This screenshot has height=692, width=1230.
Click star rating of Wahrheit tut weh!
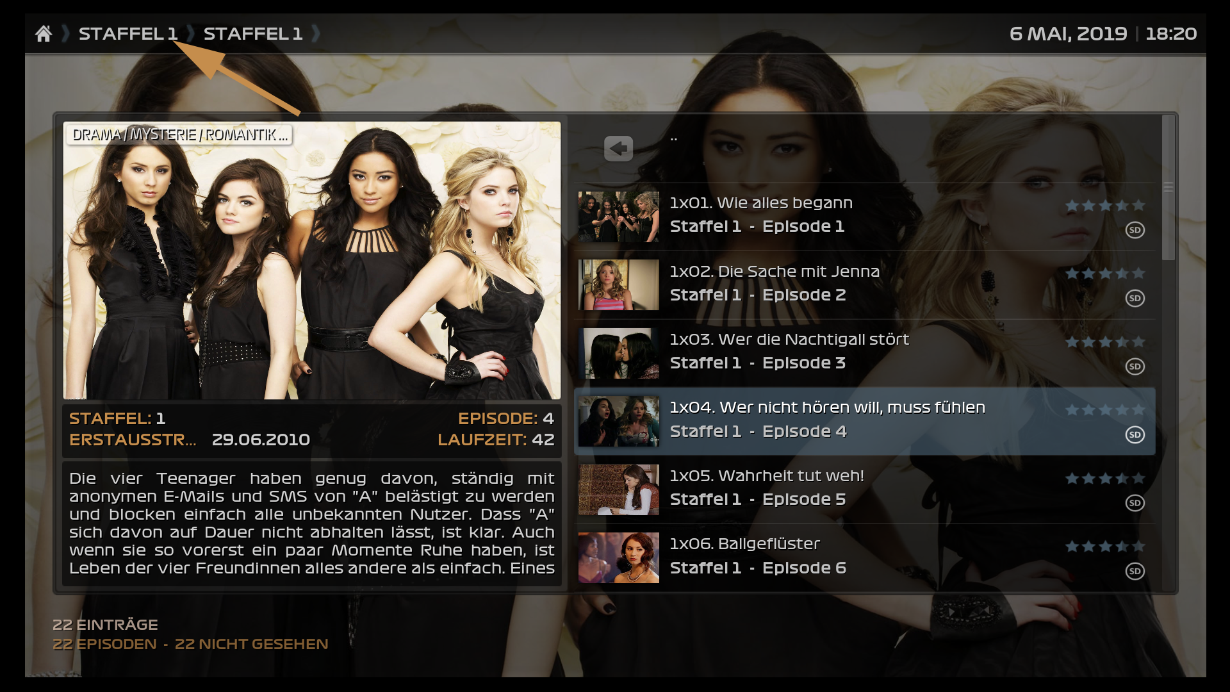[x=1105, y=478]
